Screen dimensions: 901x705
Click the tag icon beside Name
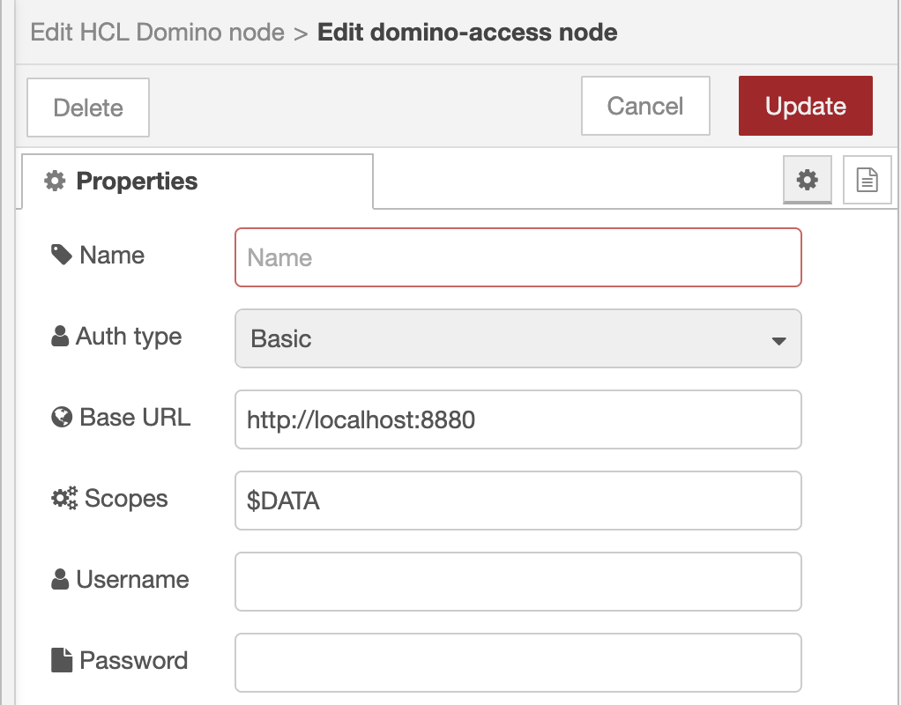(62, 256)
